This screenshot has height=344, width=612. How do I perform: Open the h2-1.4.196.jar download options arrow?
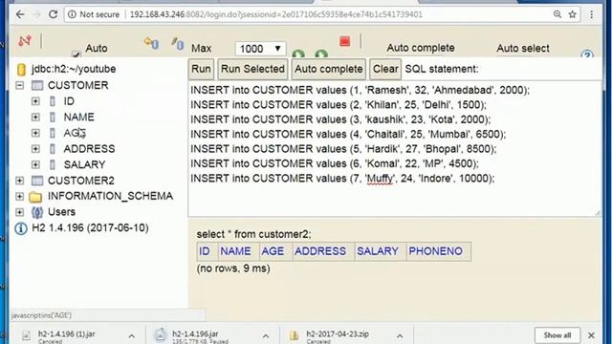(x=266, y=335)
